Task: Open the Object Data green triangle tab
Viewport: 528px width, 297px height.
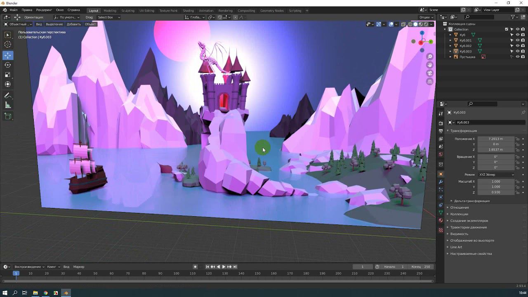Action: [441, 213]
